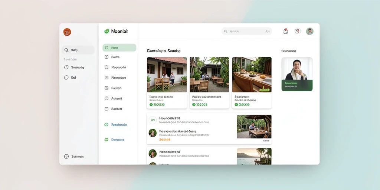Image resolution: width=380 pixels, height=190 pixels.
Task: Click the green Noenlai logo icon
Action: 107,31
